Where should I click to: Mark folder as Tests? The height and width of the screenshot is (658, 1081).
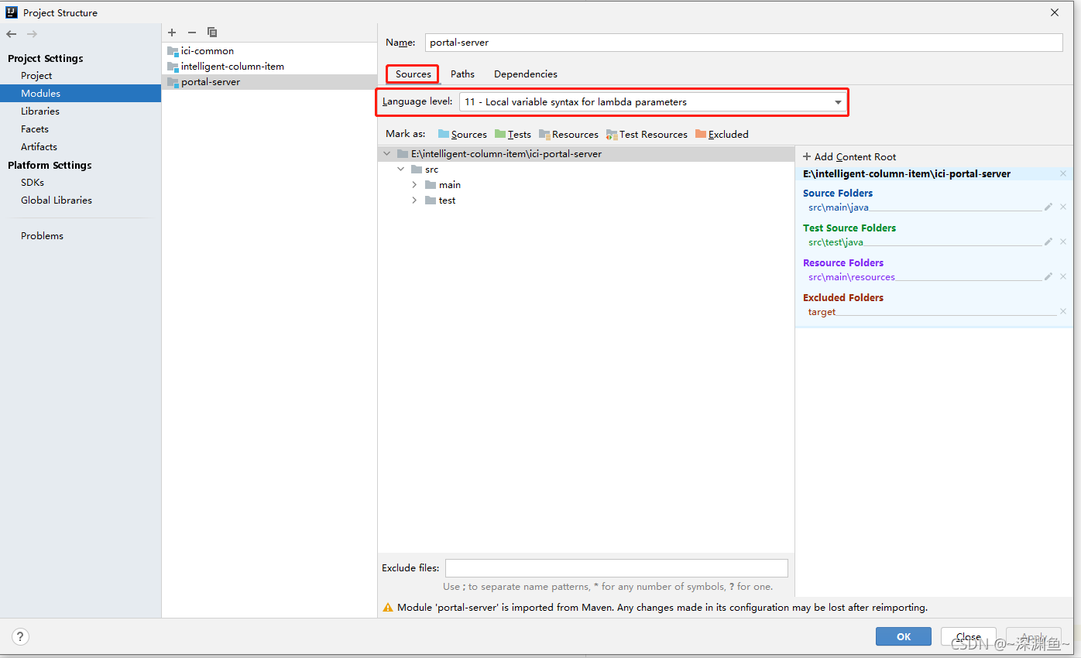click(513, 134)
